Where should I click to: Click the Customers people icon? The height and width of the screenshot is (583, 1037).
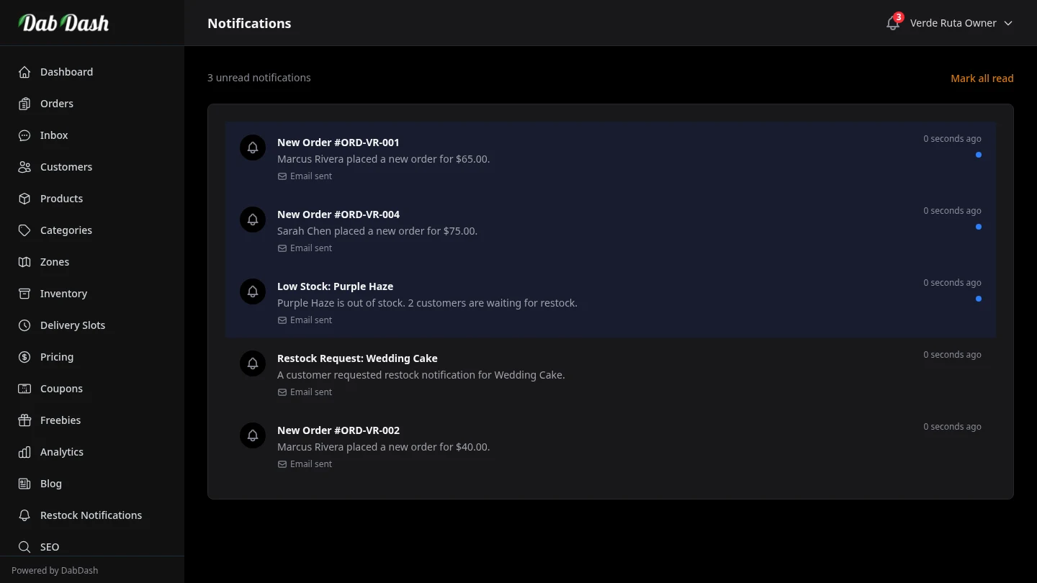[24, 167]
